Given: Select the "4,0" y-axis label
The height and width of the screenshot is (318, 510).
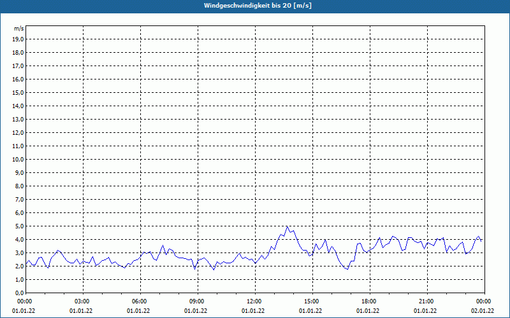Looking at the screenshot, I should (x=19, y=240).
